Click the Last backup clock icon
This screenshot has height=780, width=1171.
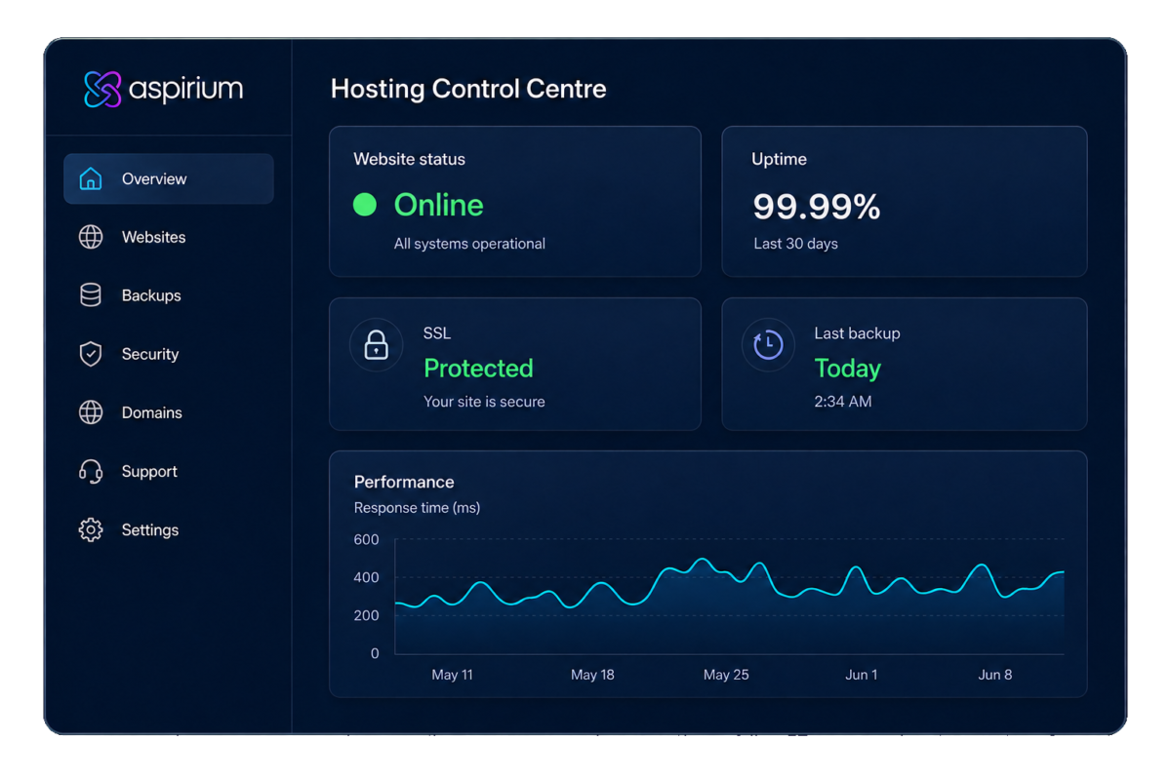click(x=768, y=344)
